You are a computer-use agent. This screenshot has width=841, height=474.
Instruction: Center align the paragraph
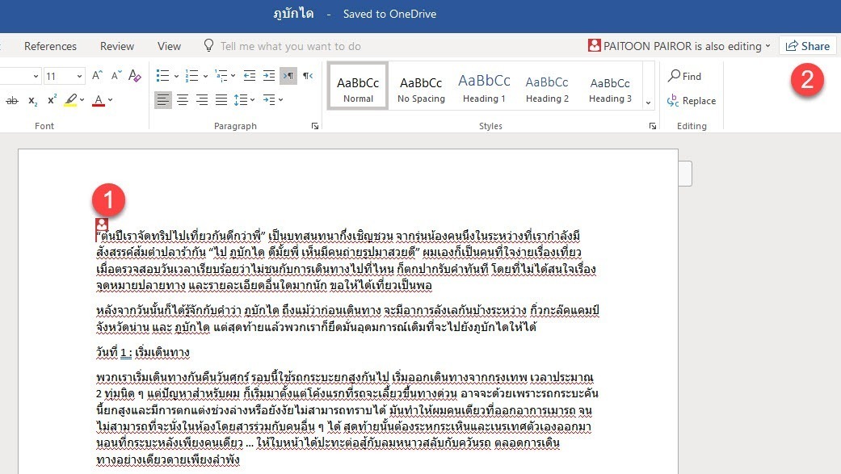(x=183, y=101)
